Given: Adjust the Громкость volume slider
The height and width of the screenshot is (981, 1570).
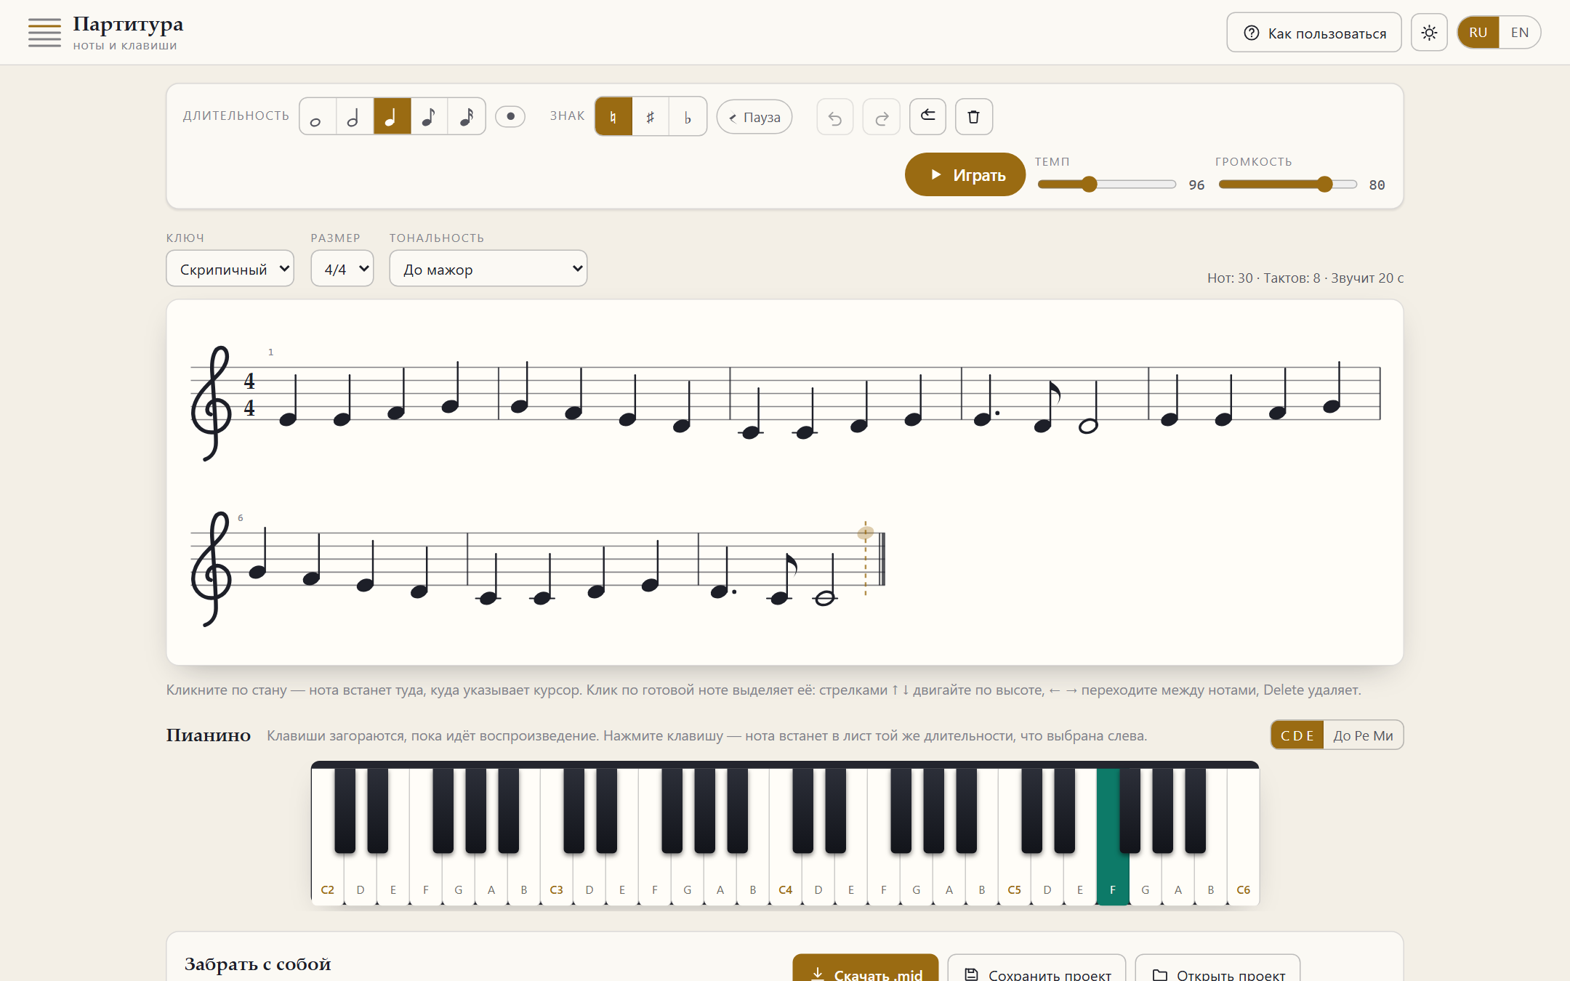Looking at the screenshot, I should pyautogui.click(x=1288, y=185).
